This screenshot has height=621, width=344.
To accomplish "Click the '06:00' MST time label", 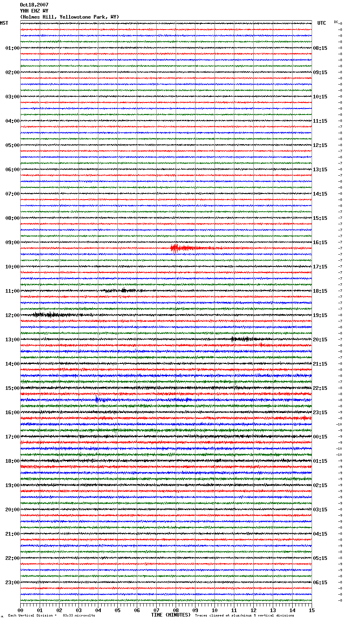I will coord(13,170).
